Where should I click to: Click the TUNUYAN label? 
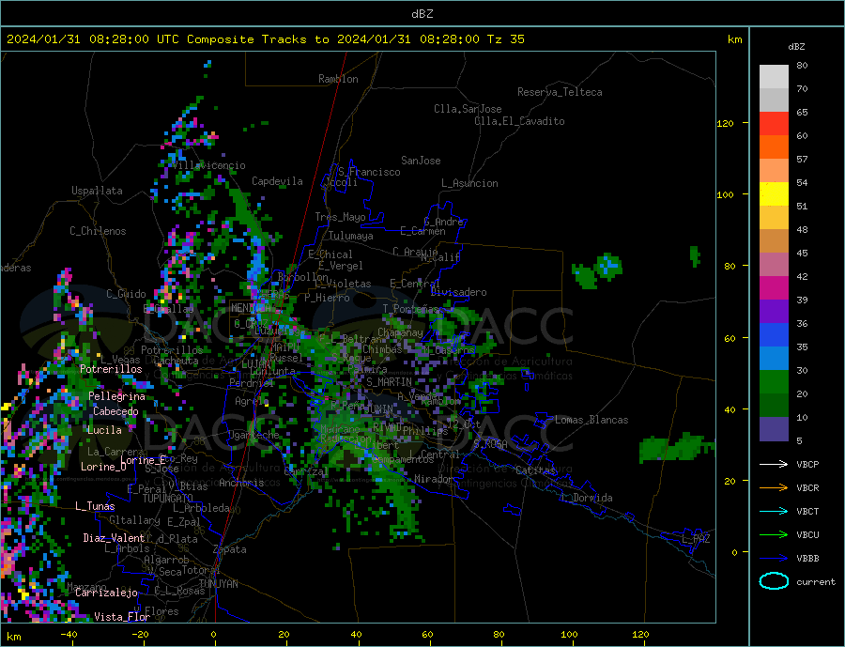tap(218, 584)
